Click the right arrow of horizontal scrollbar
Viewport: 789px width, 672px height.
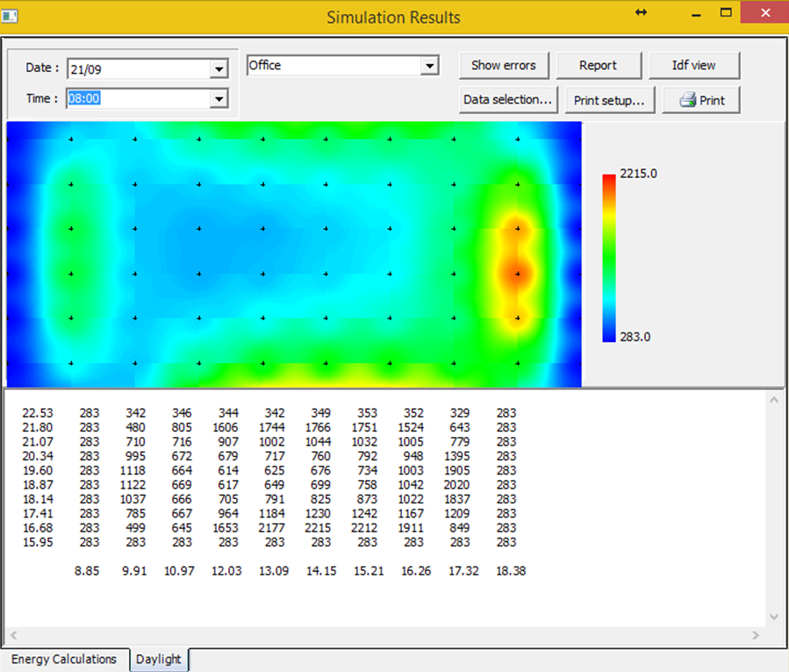757,635
